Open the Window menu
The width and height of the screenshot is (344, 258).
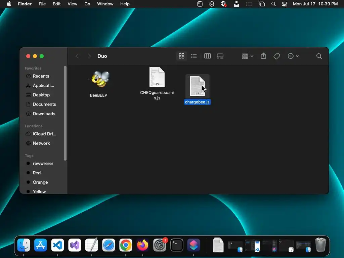(105, 4)
